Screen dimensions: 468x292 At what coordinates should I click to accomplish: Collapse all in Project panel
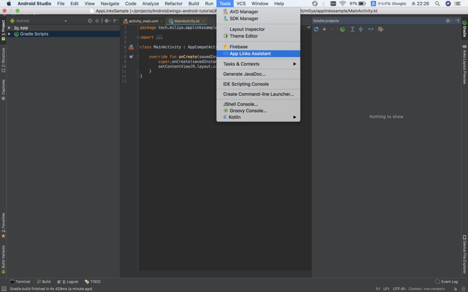pyautogui.click(x=97, y=21)
